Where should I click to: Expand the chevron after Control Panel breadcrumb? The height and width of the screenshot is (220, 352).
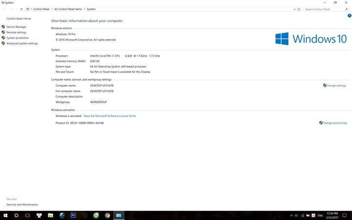[52, 9]
